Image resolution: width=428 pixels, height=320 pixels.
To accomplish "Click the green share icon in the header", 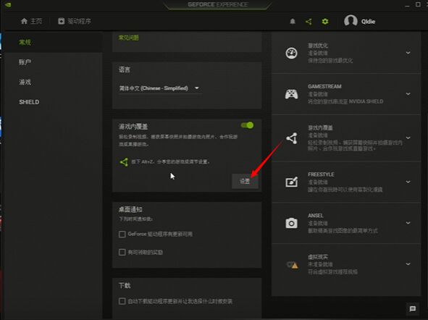I will [x=309, y=22].
